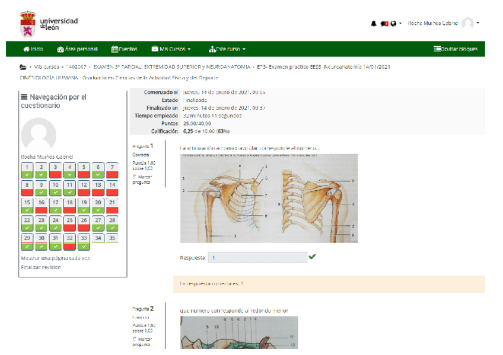Click the Respuesta answer input field
This screenshot has height=355, width=503.
(258, 257)
